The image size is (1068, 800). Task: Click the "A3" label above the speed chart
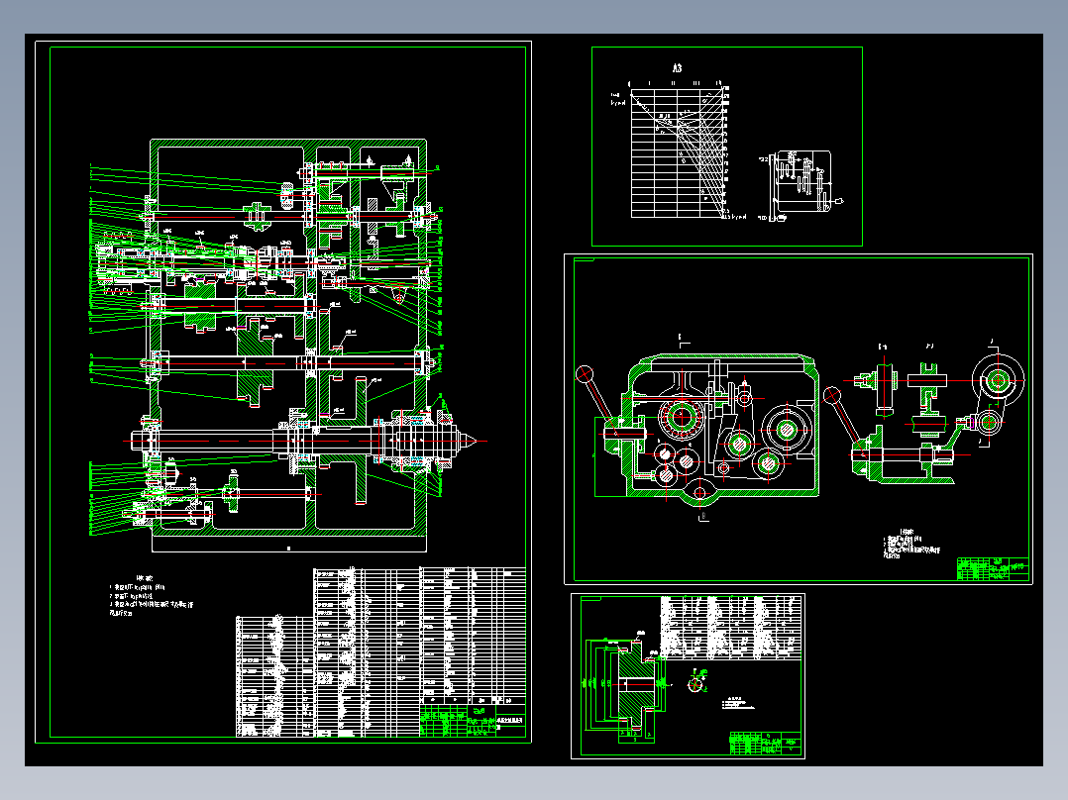tap(677, 68)
